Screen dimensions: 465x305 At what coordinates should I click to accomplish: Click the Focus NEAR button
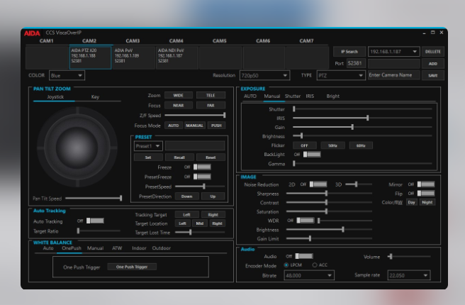click(x=178, y=105)
